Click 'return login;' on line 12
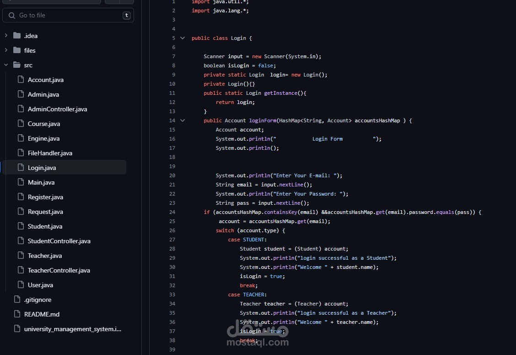Screen dimensions: 516x355 click(235, 102)
